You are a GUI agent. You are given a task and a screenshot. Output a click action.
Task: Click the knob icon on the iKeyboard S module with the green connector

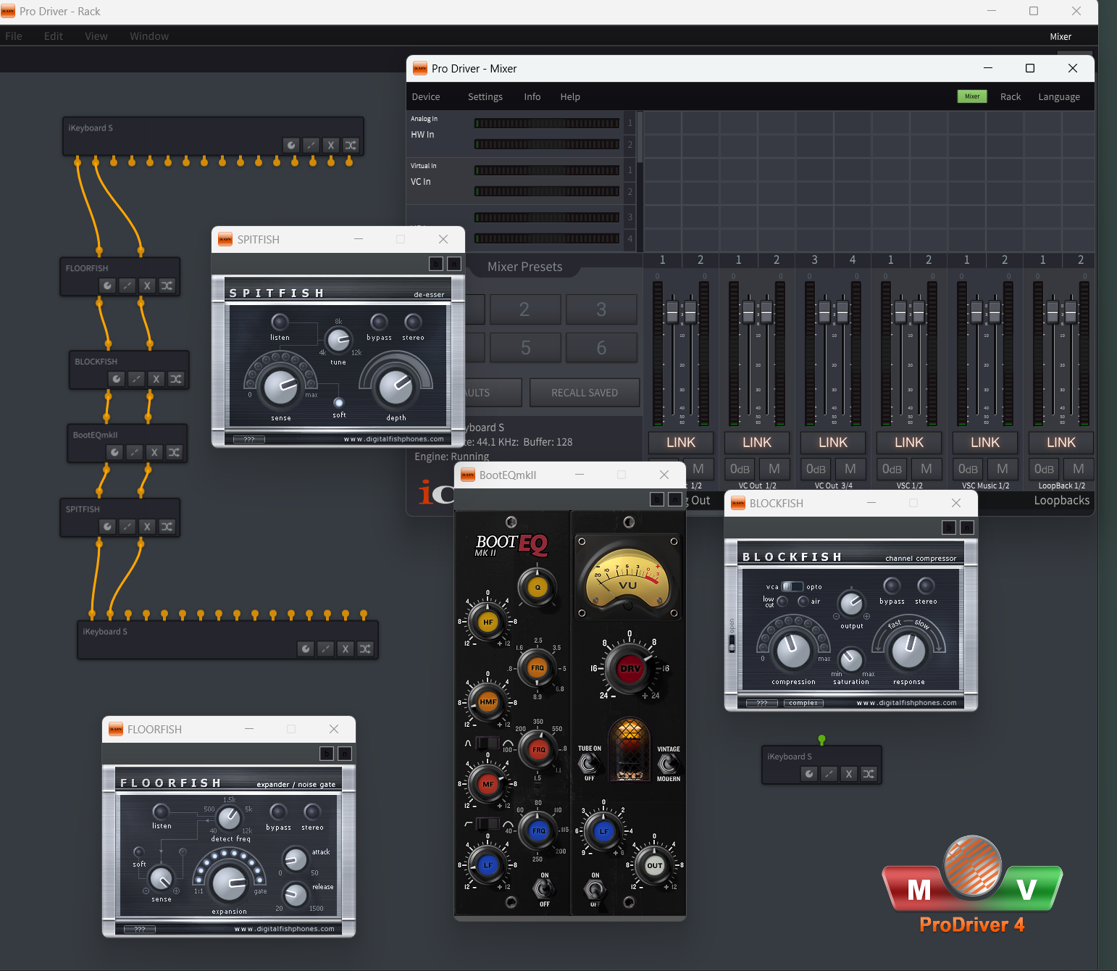(809, 774)
